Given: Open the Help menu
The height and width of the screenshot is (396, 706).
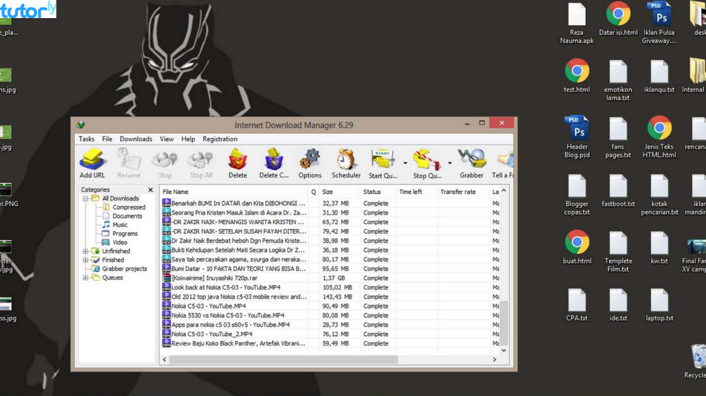Looking at the screenshot, I should click(188, 139).
